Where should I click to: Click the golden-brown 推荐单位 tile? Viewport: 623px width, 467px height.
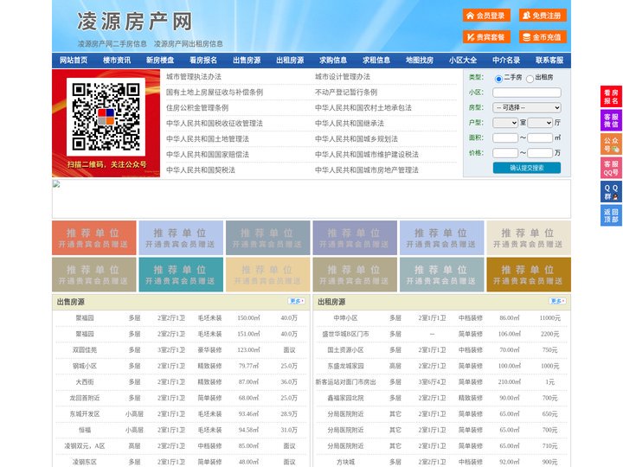pyautogui.click(x=529, y=274)
